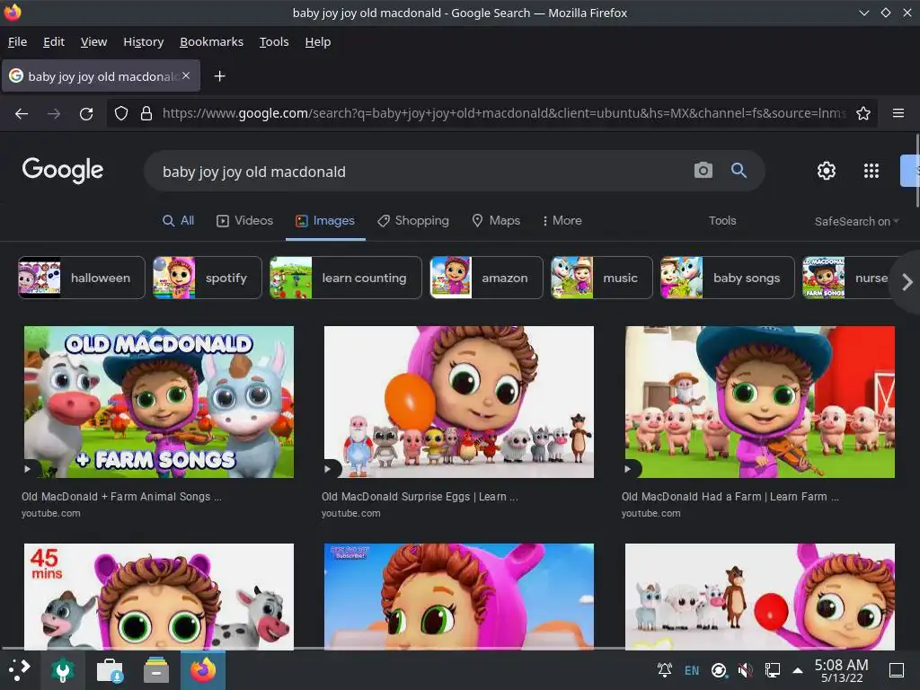Go to Google homepage via the logo

[x=63, y=170]
